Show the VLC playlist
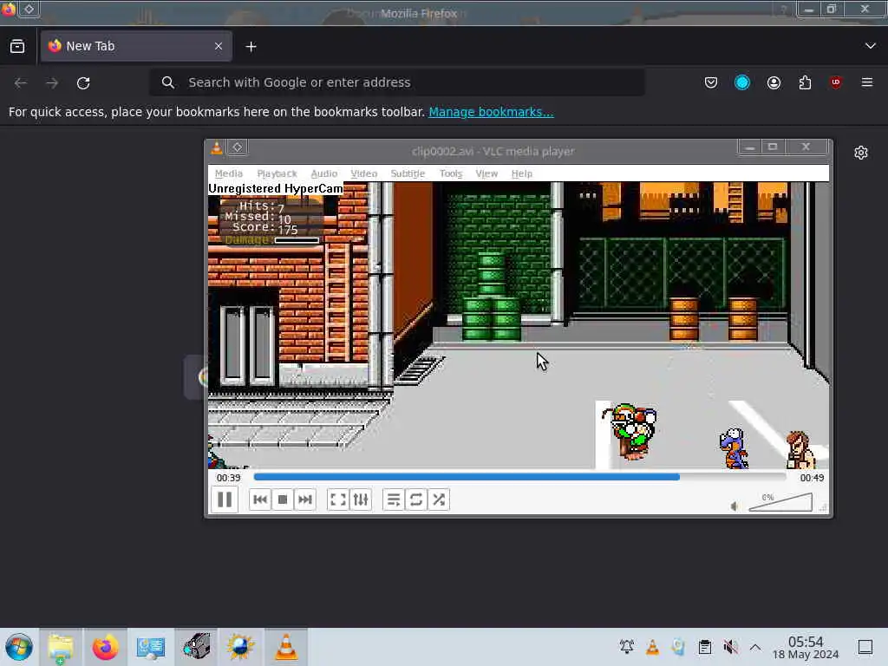Image resolution: width=888 pixels, height=666 pixels. 394,499
